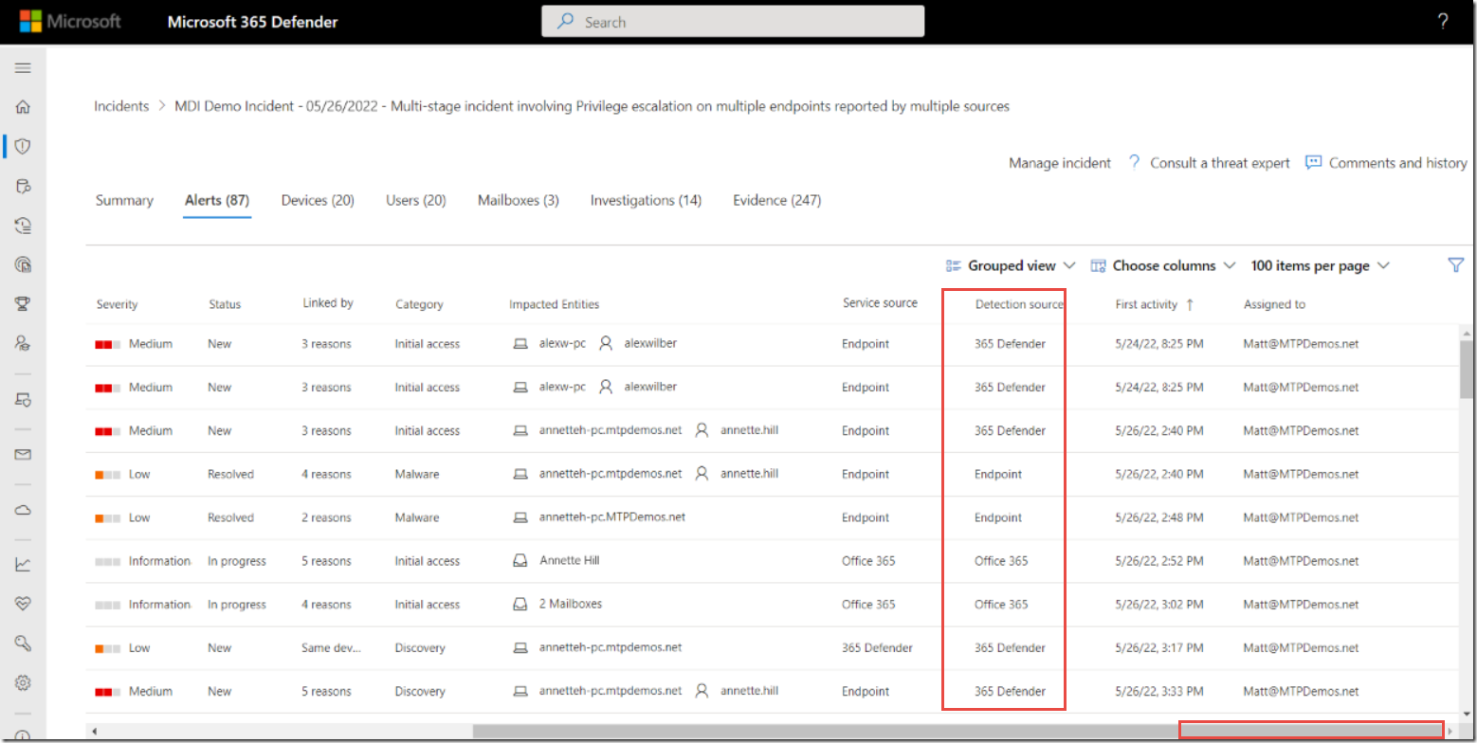Screen dimensions: 1477x743
Task: Open Action center history icon in sidebar
Action: (23, 225)
